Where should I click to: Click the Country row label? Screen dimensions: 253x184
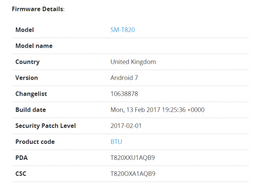pyautogui.click(x=27, y=62)
